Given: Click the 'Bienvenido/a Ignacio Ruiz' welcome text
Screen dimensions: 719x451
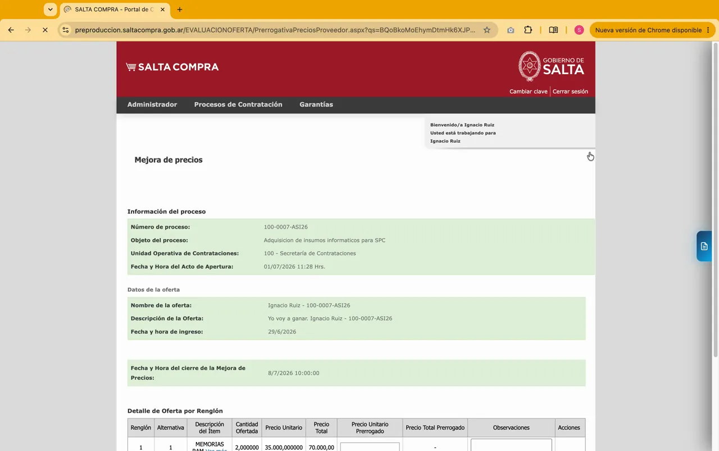Looking at the screenshot, I should (462, 125).
